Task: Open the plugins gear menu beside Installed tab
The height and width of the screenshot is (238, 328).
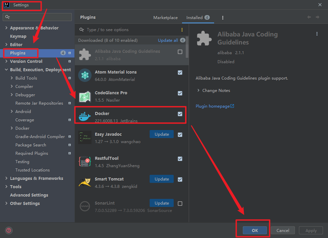Action: [x=223, y=18]
